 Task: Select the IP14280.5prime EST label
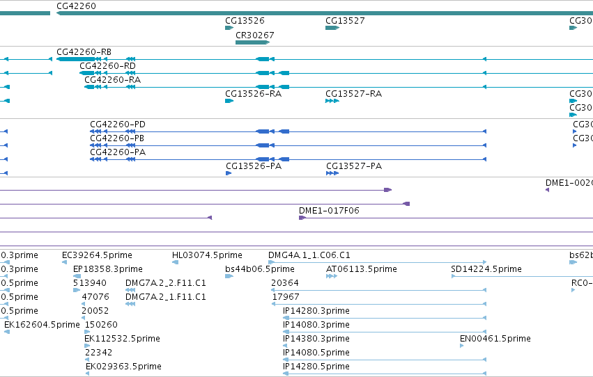tap(316, 367)
